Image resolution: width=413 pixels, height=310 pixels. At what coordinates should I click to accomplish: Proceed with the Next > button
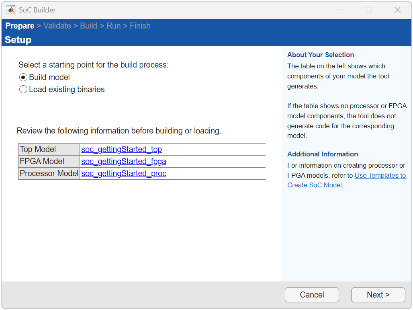pyautogui.click(x=378, y=295)
